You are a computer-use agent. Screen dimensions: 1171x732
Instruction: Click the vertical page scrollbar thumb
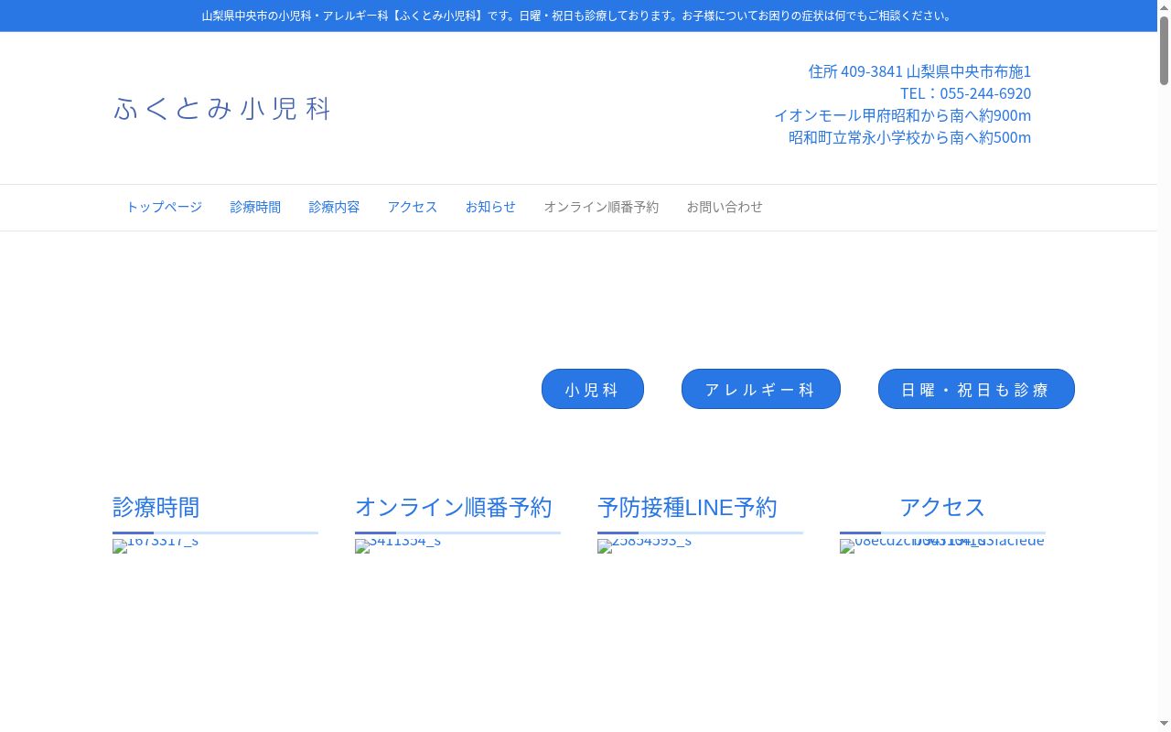[1164, 50]
